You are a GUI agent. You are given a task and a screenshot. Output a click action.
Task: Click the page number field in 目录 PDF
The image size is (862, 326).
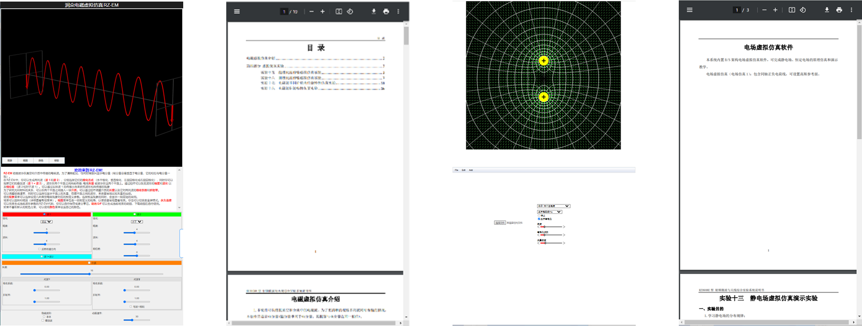pos(285,12)
